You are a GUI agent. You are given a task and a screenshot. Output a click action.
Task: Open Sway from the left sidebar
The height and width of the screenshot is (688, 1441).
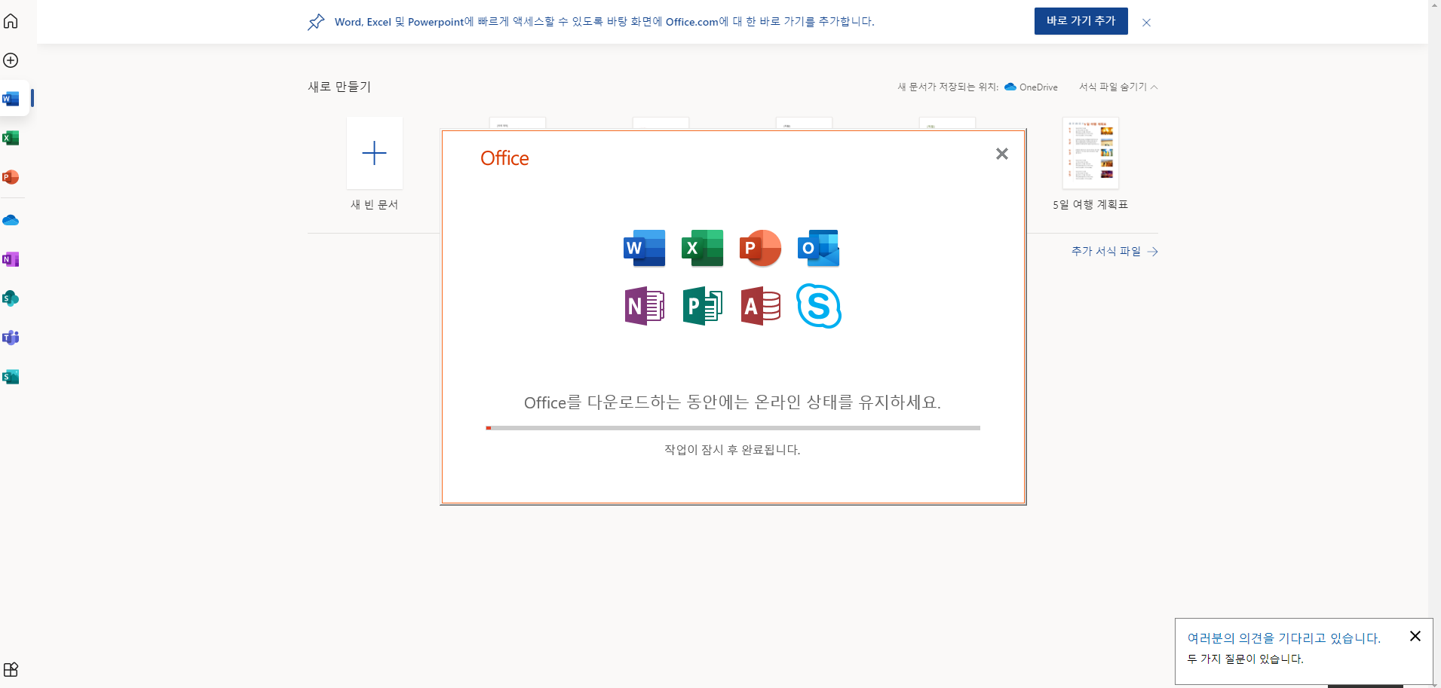(11, 377)
